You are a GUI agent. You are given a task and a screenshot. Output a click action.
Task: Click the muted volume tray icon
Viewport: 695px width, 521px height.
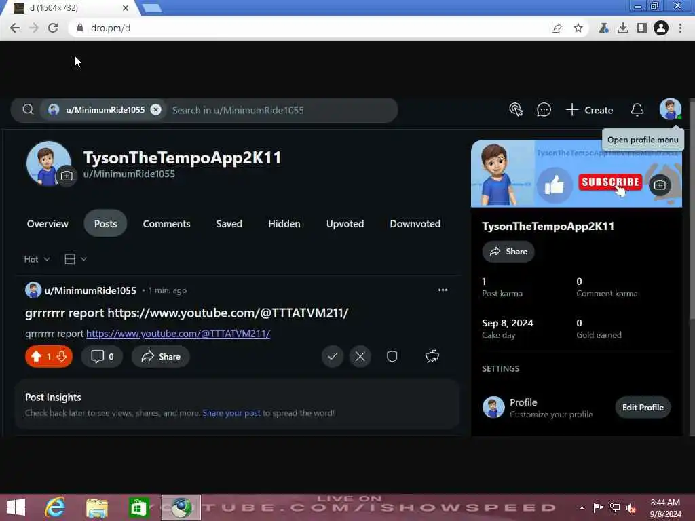click(x=631, y=507)
